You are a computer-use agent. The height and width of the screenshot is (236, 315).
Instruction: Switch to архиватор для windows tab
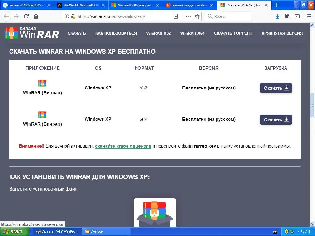pos(189,5)
